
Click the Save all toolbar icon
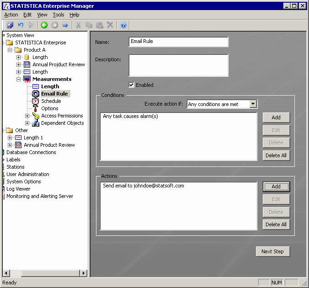(10, 25)
